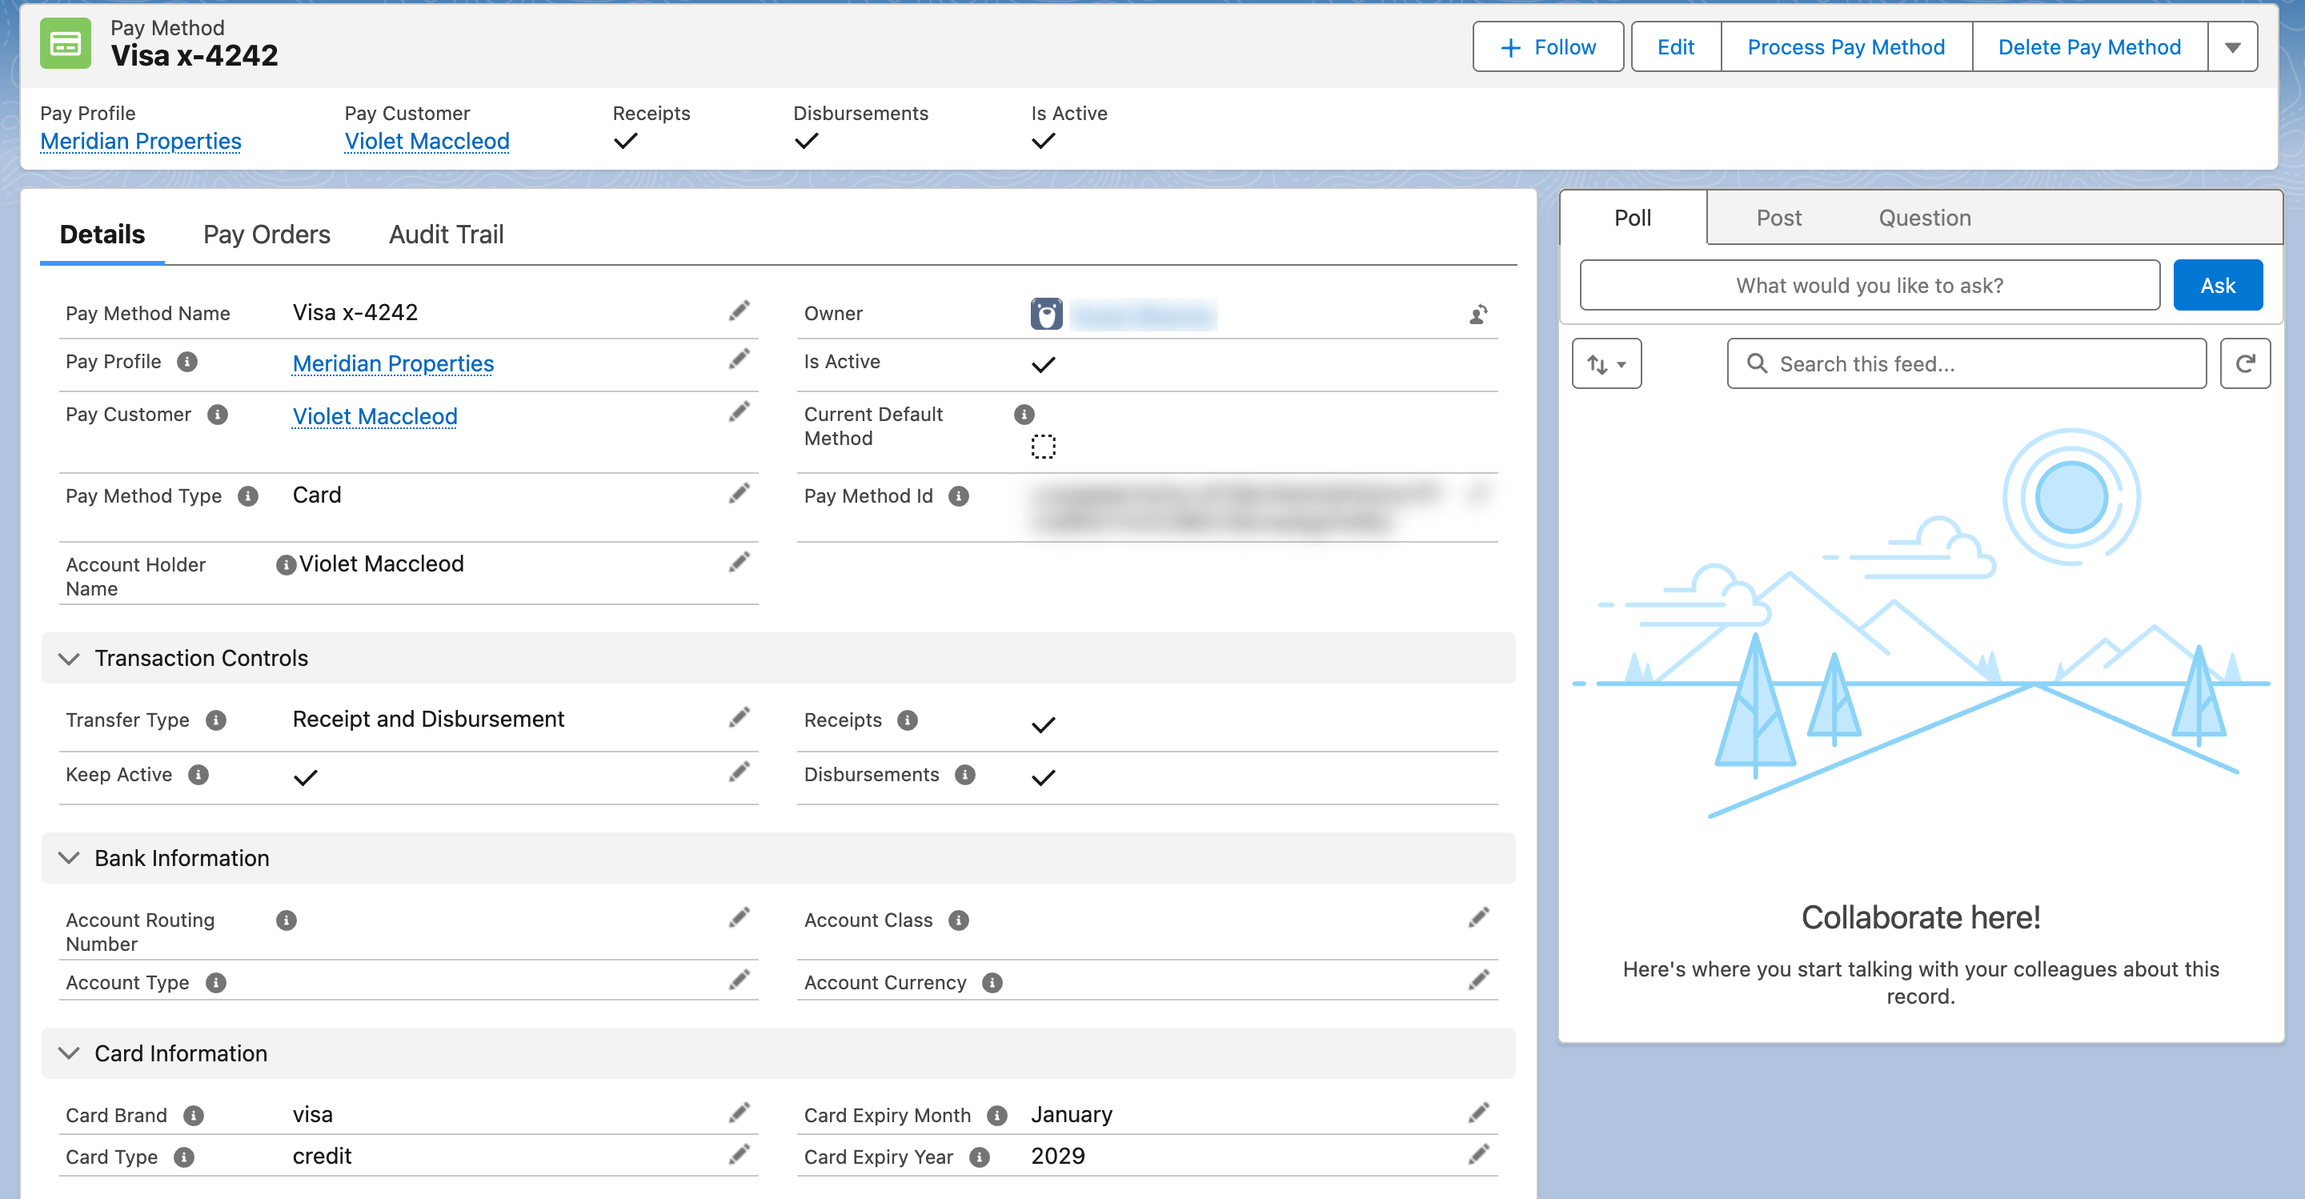The height and width of the screenshot is (1199, 2305).
Task: Switch to Pay Orders tab
Action: (267, 235)
